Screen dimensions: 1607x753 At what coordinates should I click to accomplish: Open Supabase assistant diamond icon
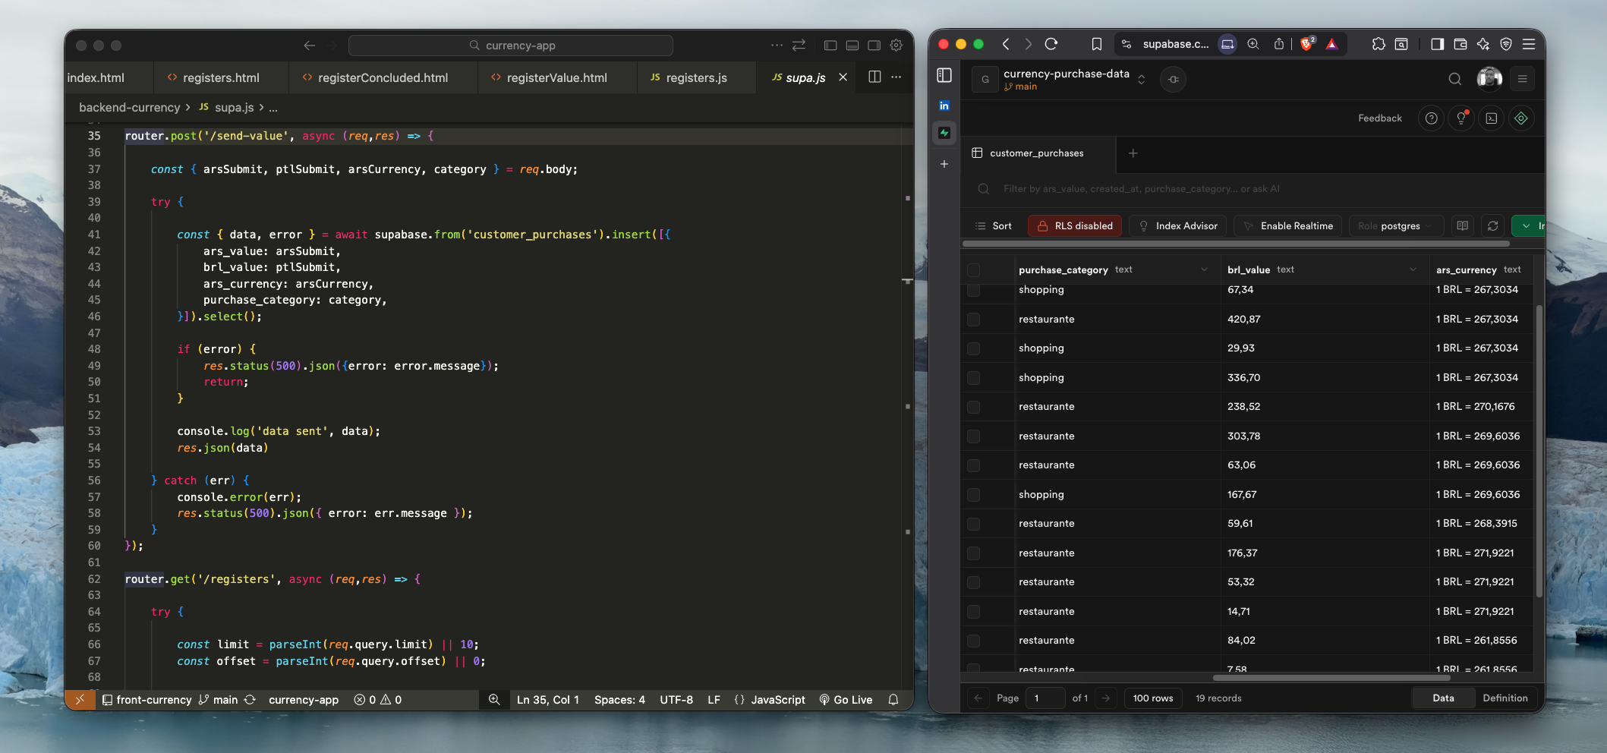1521,118
